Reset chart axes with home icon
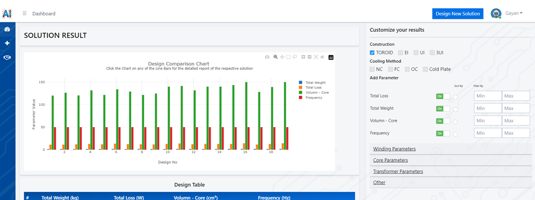 point(322,57)
